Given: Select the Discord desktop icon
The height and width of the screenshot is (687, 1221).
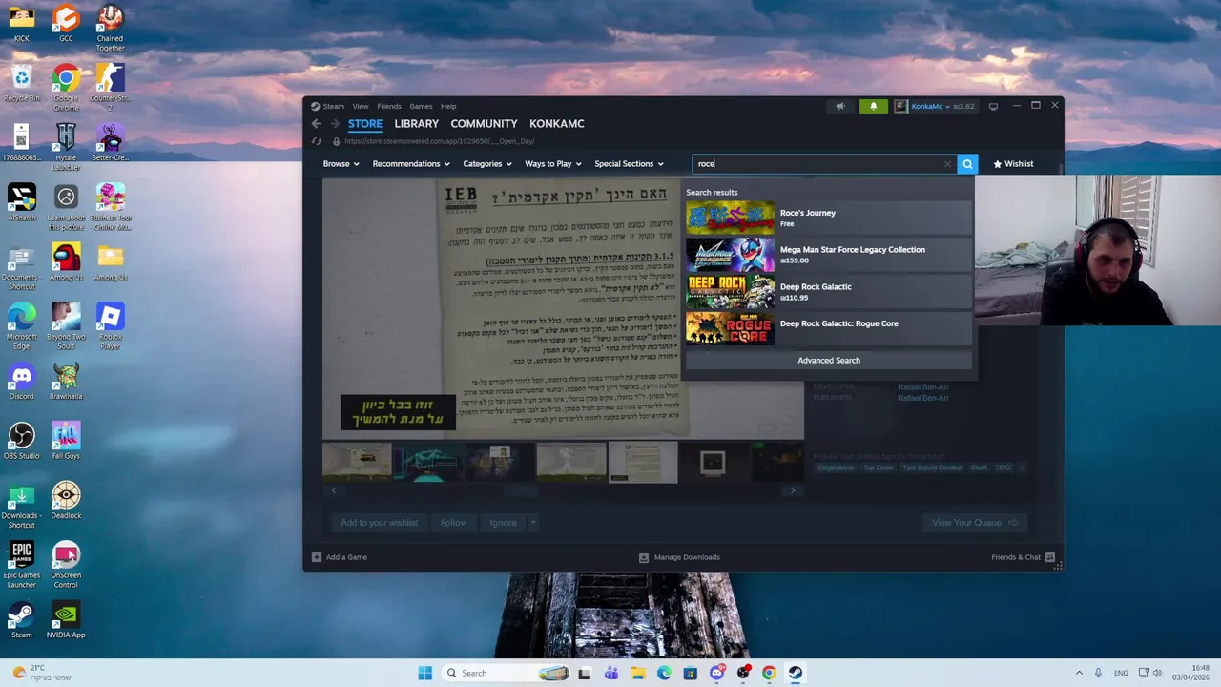Looking at the screenshot, I should coord(21,382).
